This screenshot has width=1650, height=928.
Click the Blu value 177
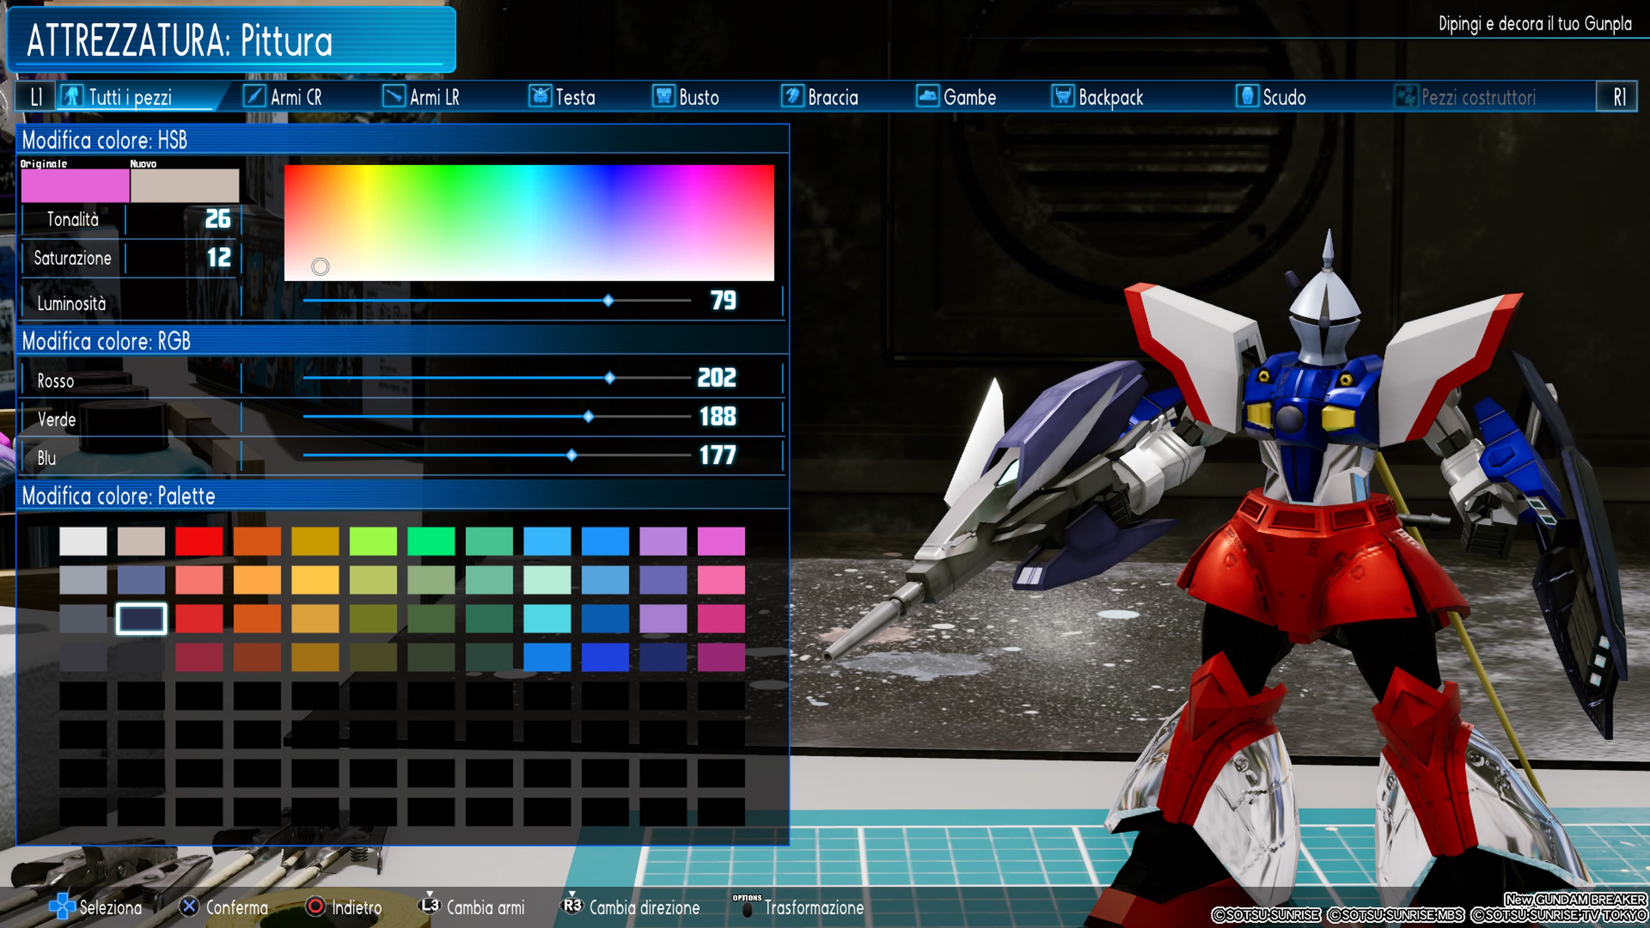(x=718, y=455)
